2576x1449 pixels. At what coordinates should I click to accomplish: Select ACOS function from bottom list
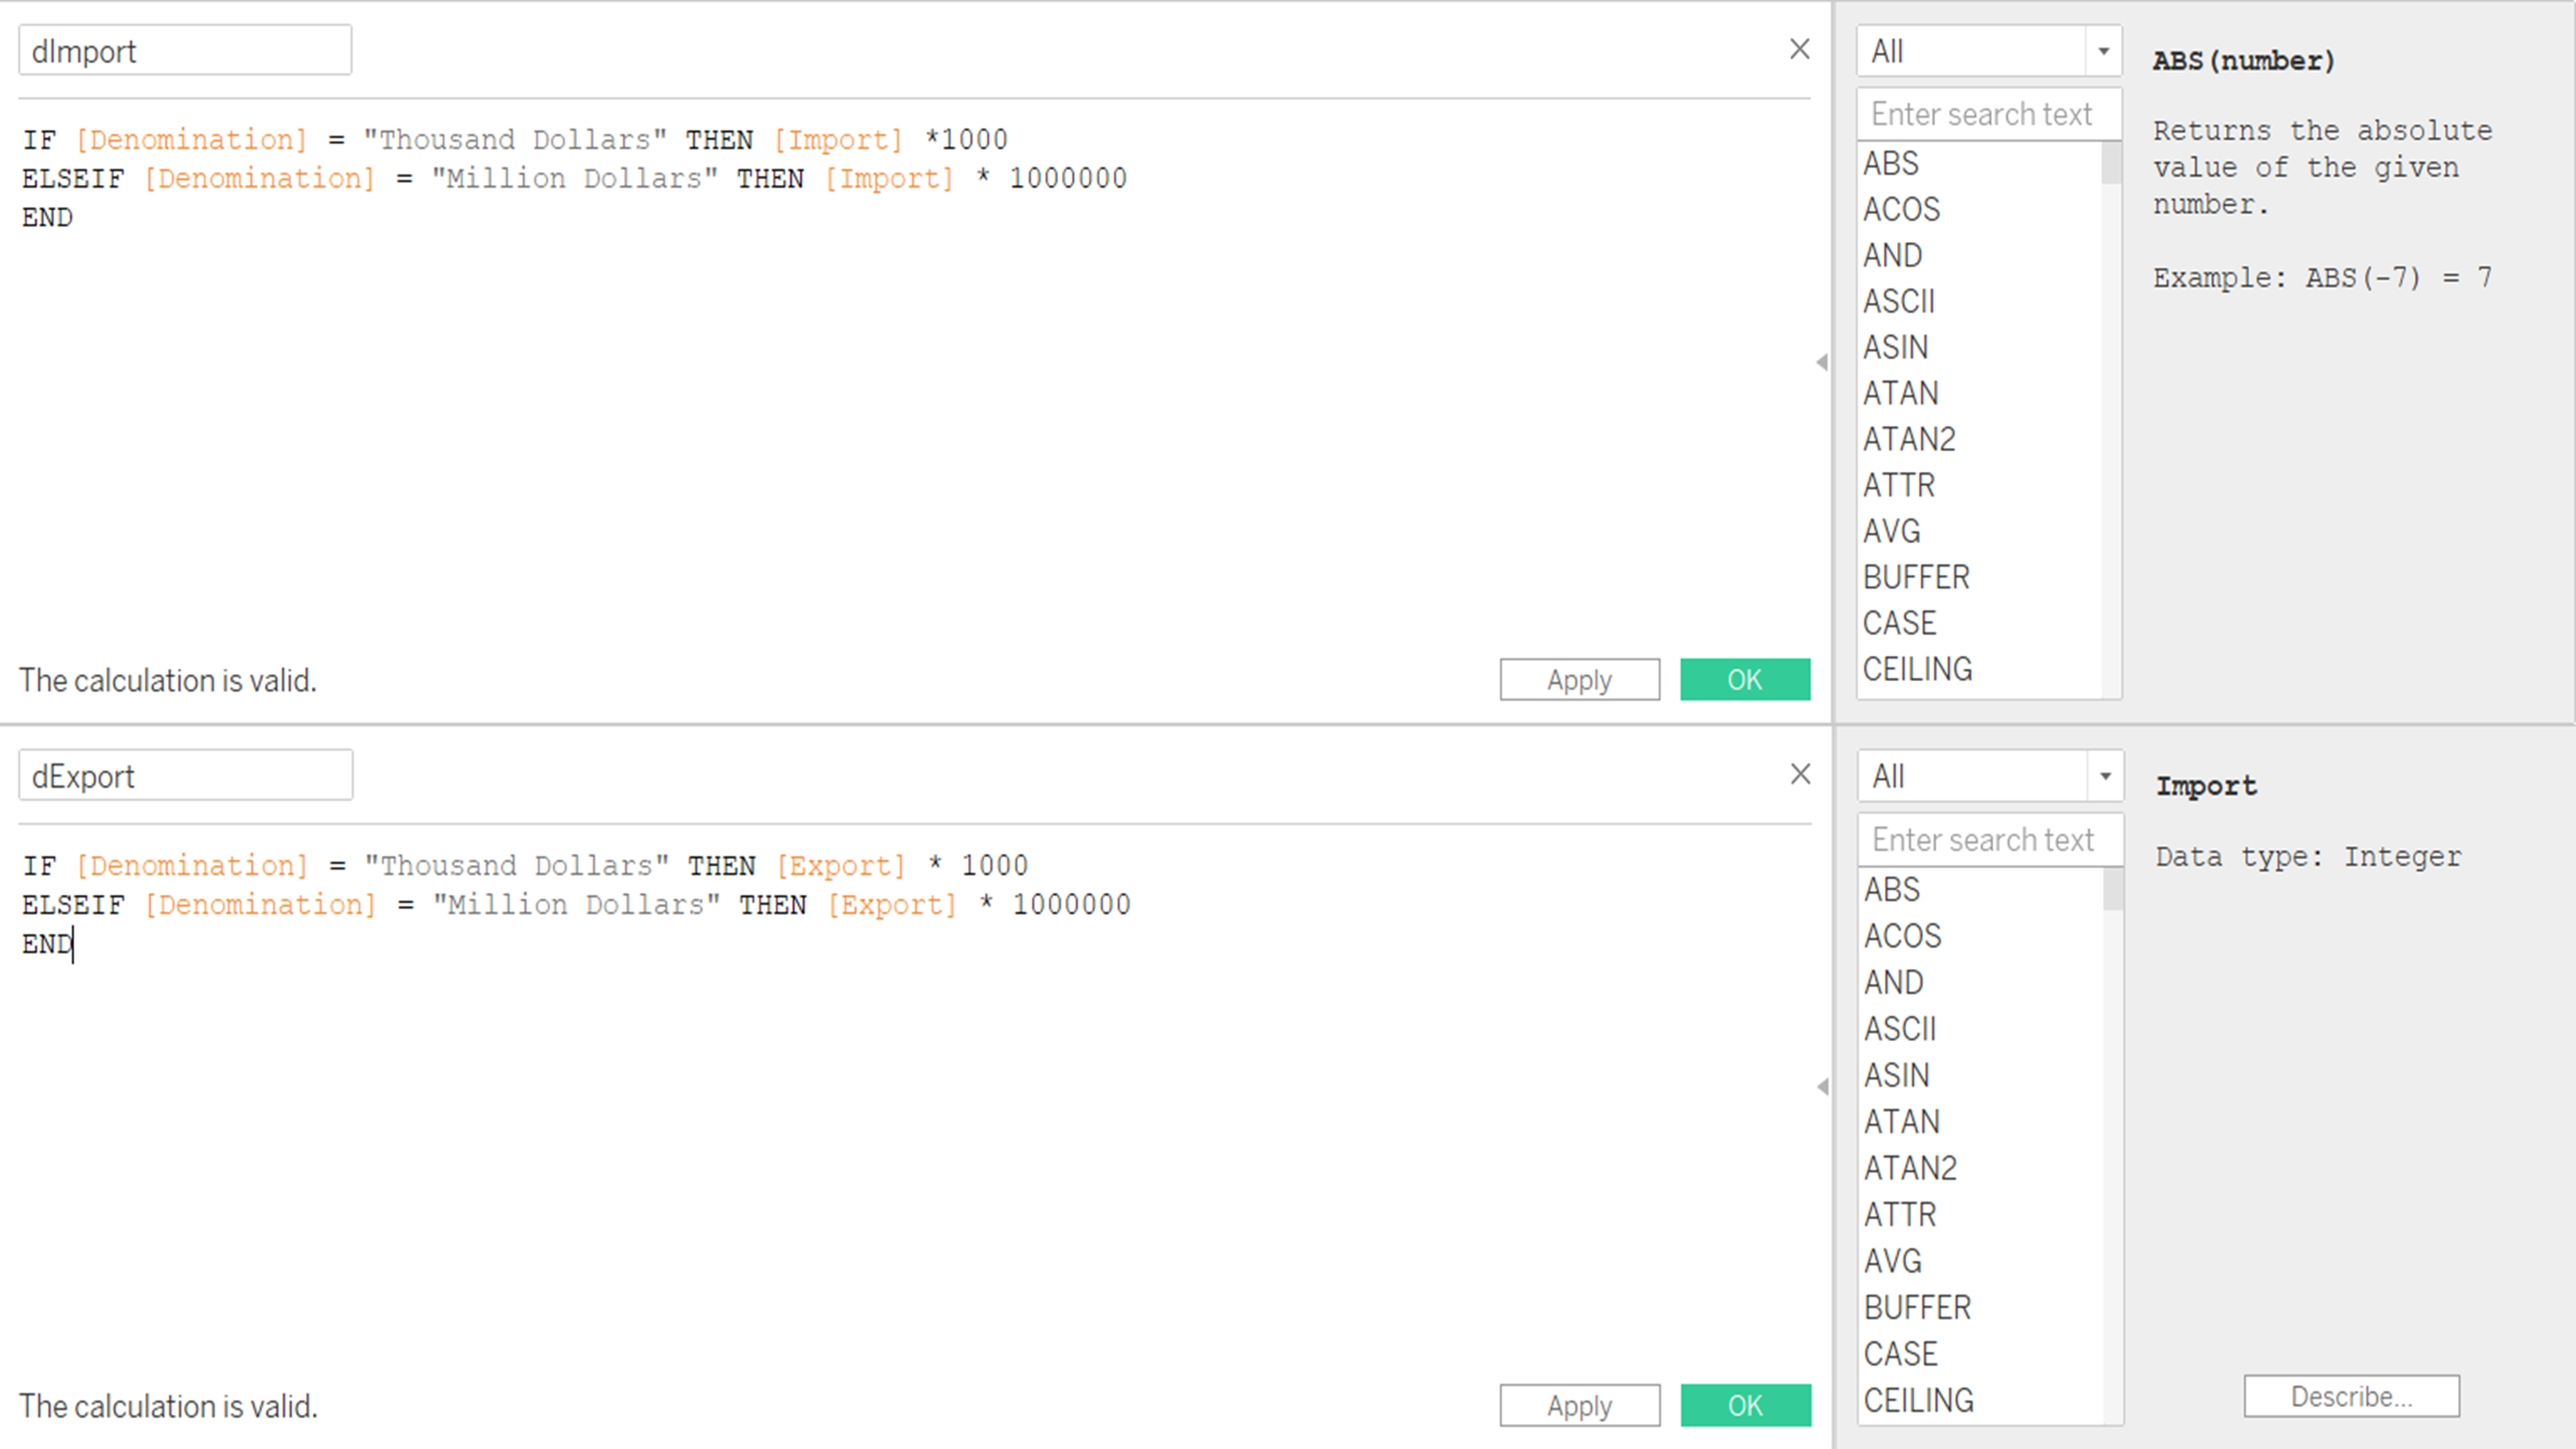click(x=1902, y=934)
